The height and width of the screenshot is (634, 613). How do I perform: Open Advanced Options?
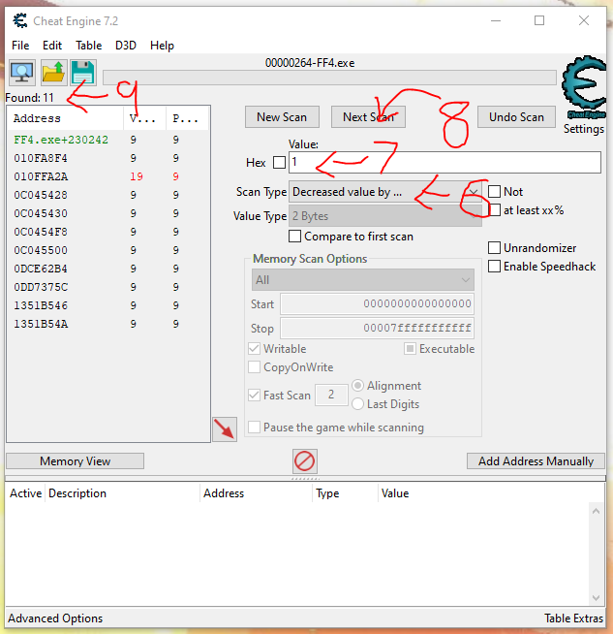[55, 618]
